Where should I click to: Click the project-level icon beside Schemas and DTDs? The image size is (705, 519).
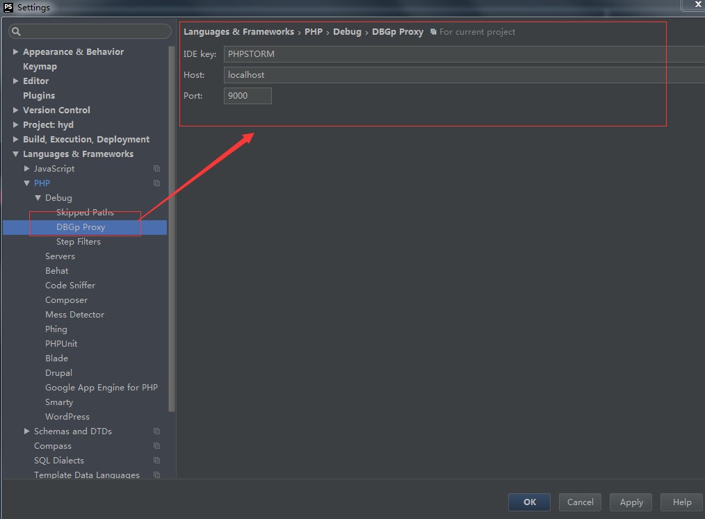point(156,431)
